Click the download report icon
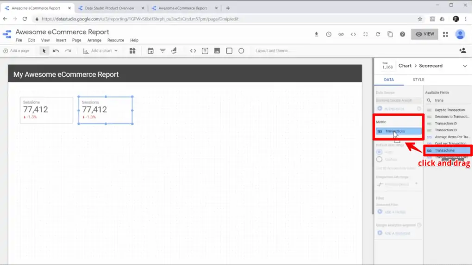 (316, 34)
